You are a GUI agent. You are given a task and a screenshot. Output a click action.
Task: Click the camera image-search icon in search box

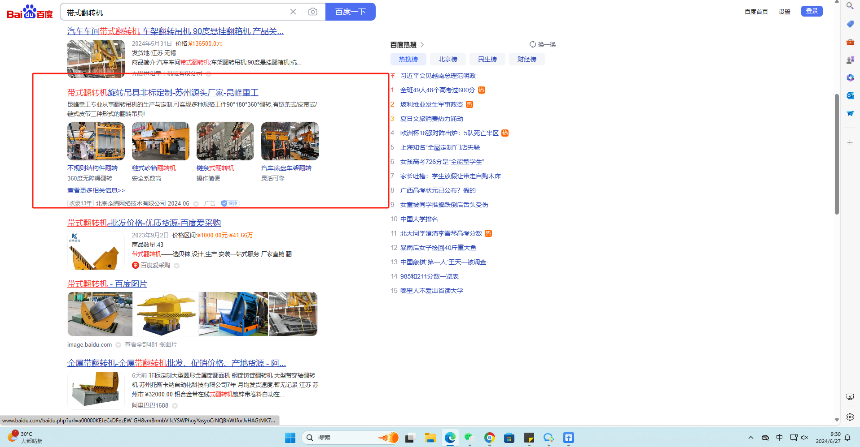[313, 12]
